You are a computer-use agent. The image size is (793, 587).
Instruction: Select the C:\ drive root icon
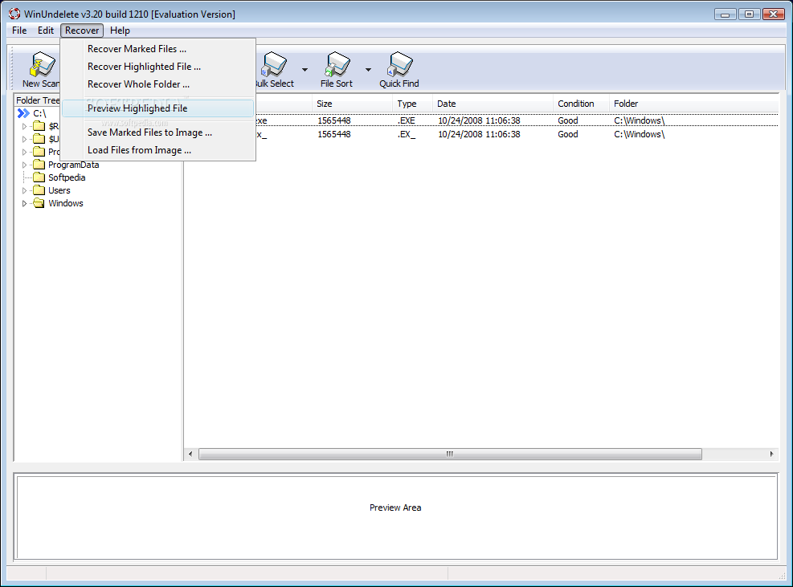[23, 113]
